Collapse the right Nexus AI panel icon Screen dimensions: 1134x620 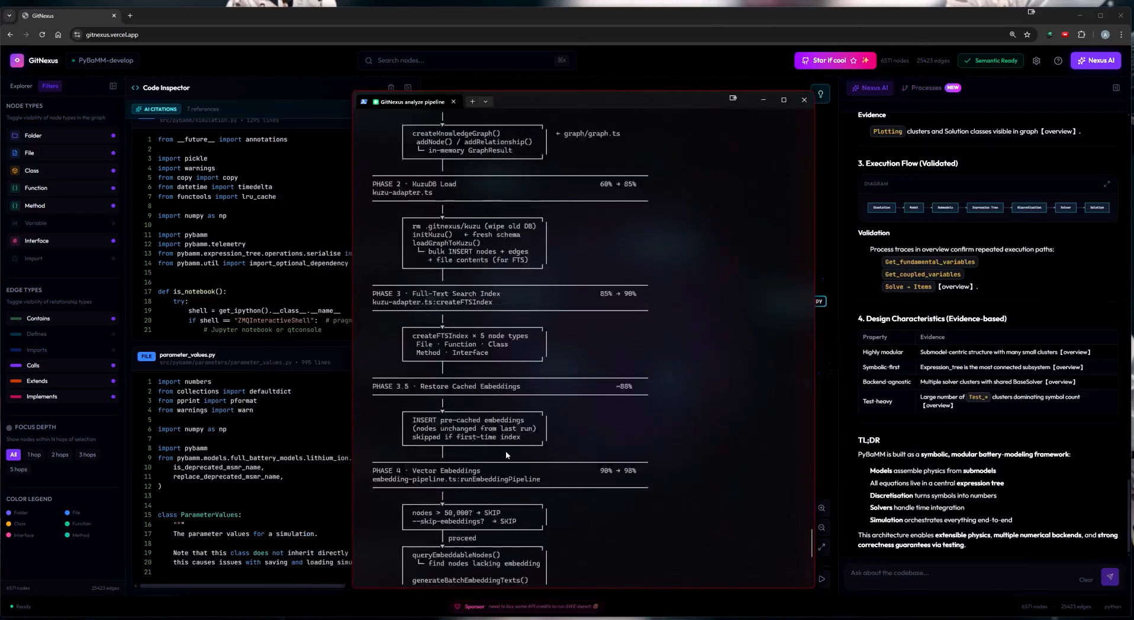coord(1116,88)
